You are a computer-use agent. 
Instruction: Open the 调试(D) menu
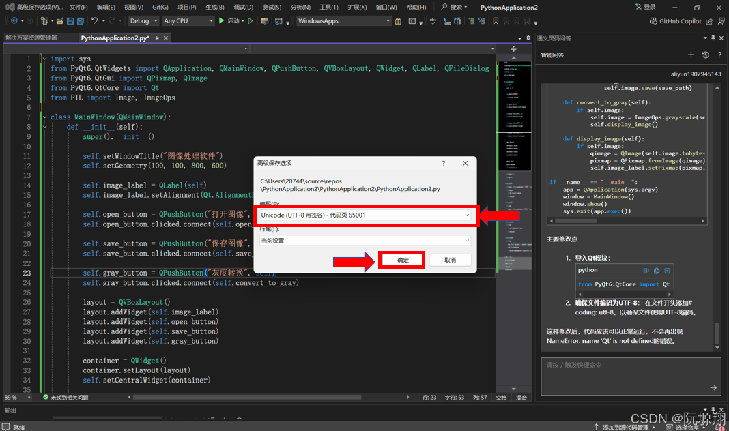(x=244, y=7)
